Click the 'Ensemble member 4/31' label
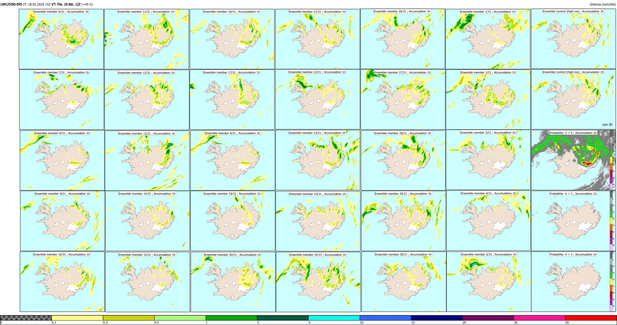Screen dimensions: 617x325 coord(488,193)
